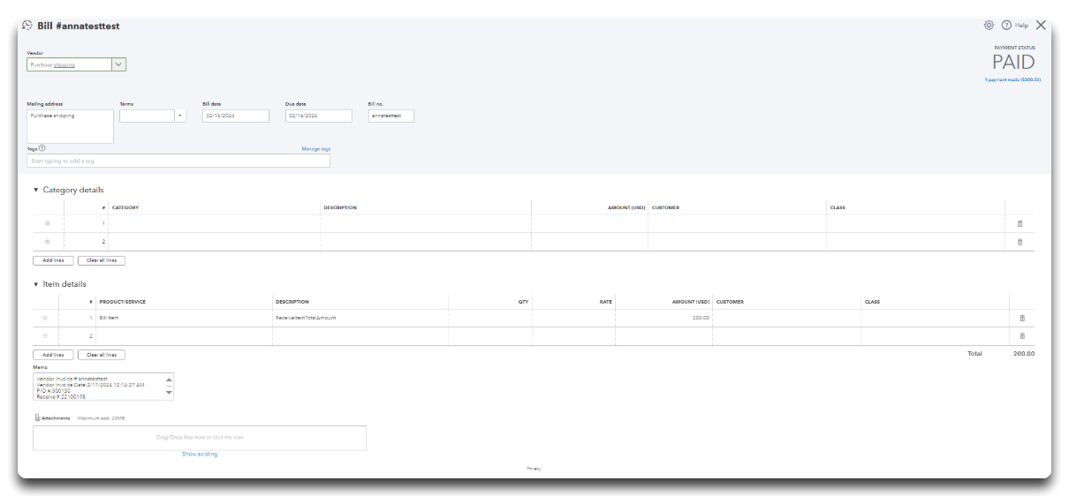Click the attachments drag/drop files area
This screenshot has width=1069, height=496.
[x=200, y=438]
